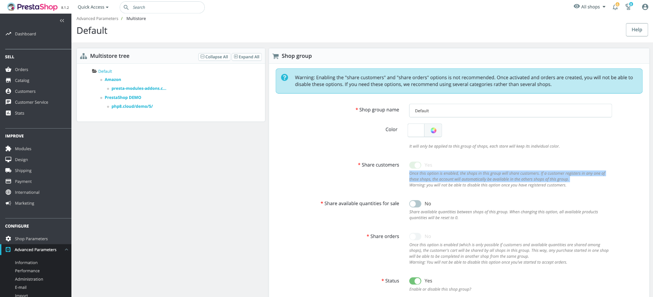Click the notifications bell icon
Image resolution: width=653 pixels, height=297 pixels.
click(615, 7)
